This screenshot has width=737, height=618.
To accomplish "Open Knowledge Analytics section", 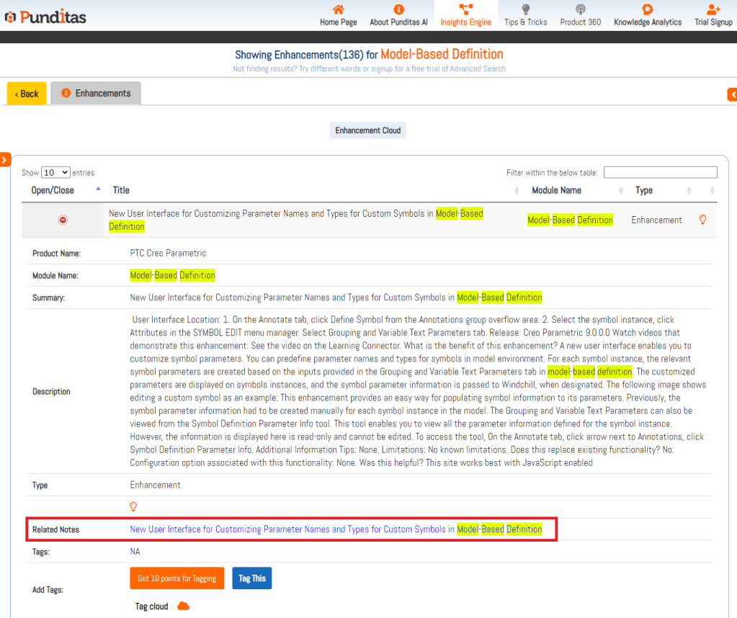I will [647, 10].
